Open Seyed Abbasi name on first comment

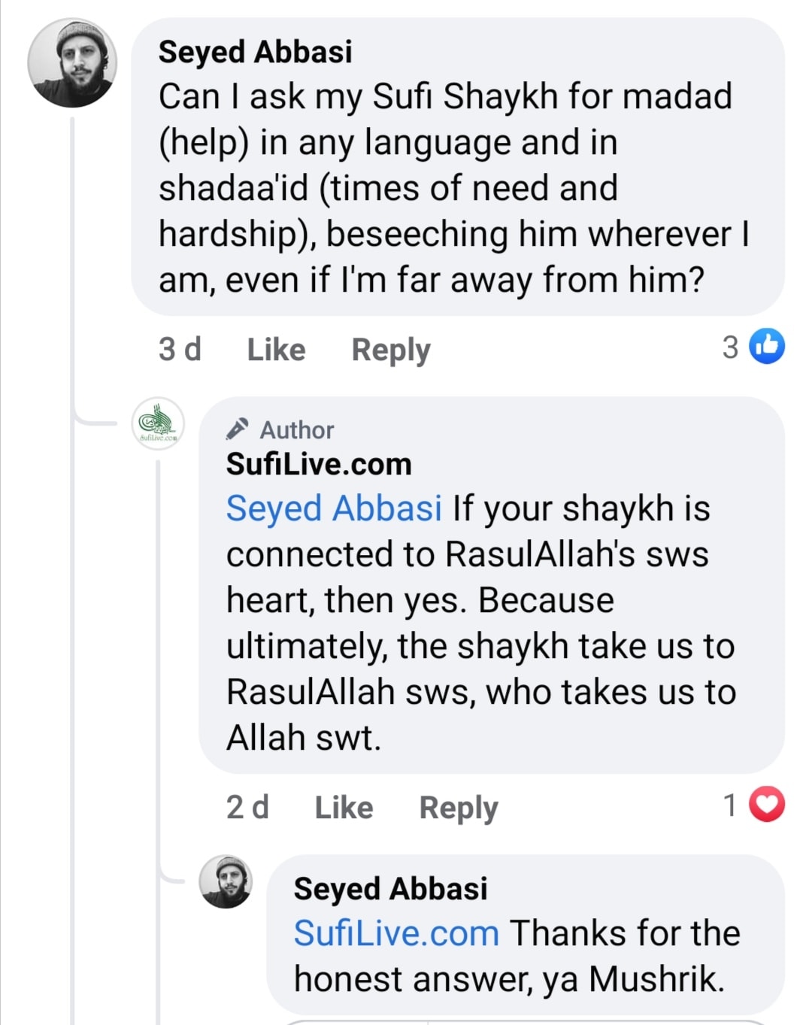(255, 52)
